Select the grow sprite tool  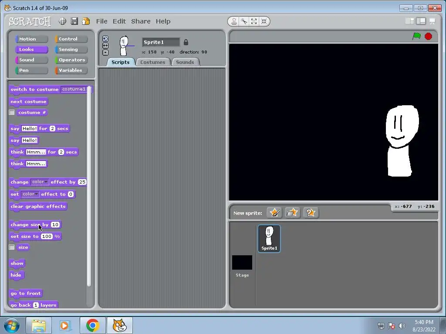(254, 21)
